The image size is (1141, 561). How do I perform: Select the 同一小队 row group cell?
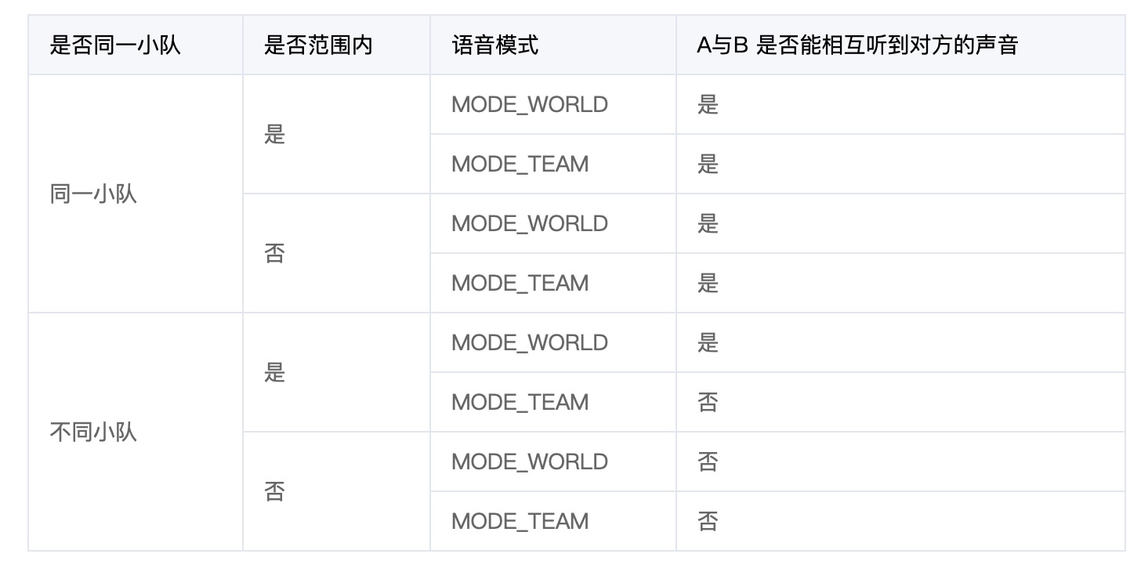click(x=93, y=194)
